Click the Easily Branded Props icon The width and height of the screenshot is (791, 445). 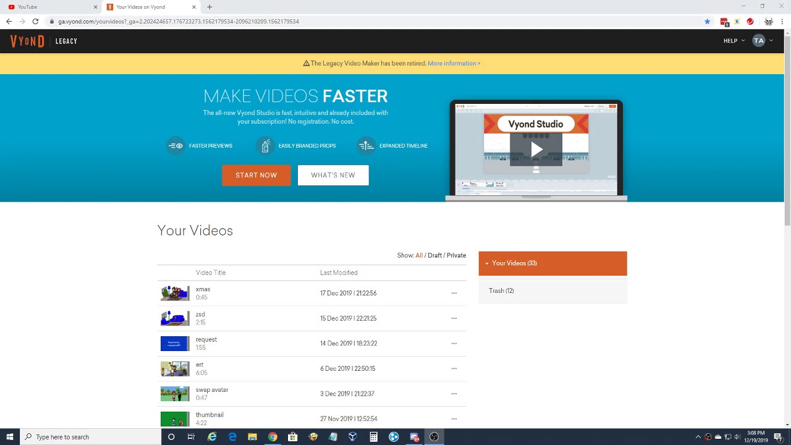pyautogui.click(x=265, y=146)
